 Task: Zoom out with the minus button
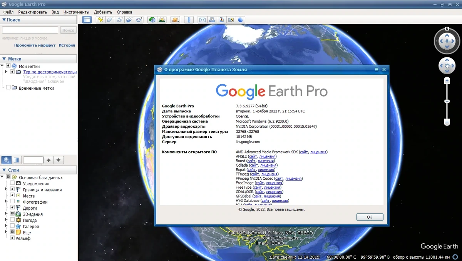click(x=447, y=122)
